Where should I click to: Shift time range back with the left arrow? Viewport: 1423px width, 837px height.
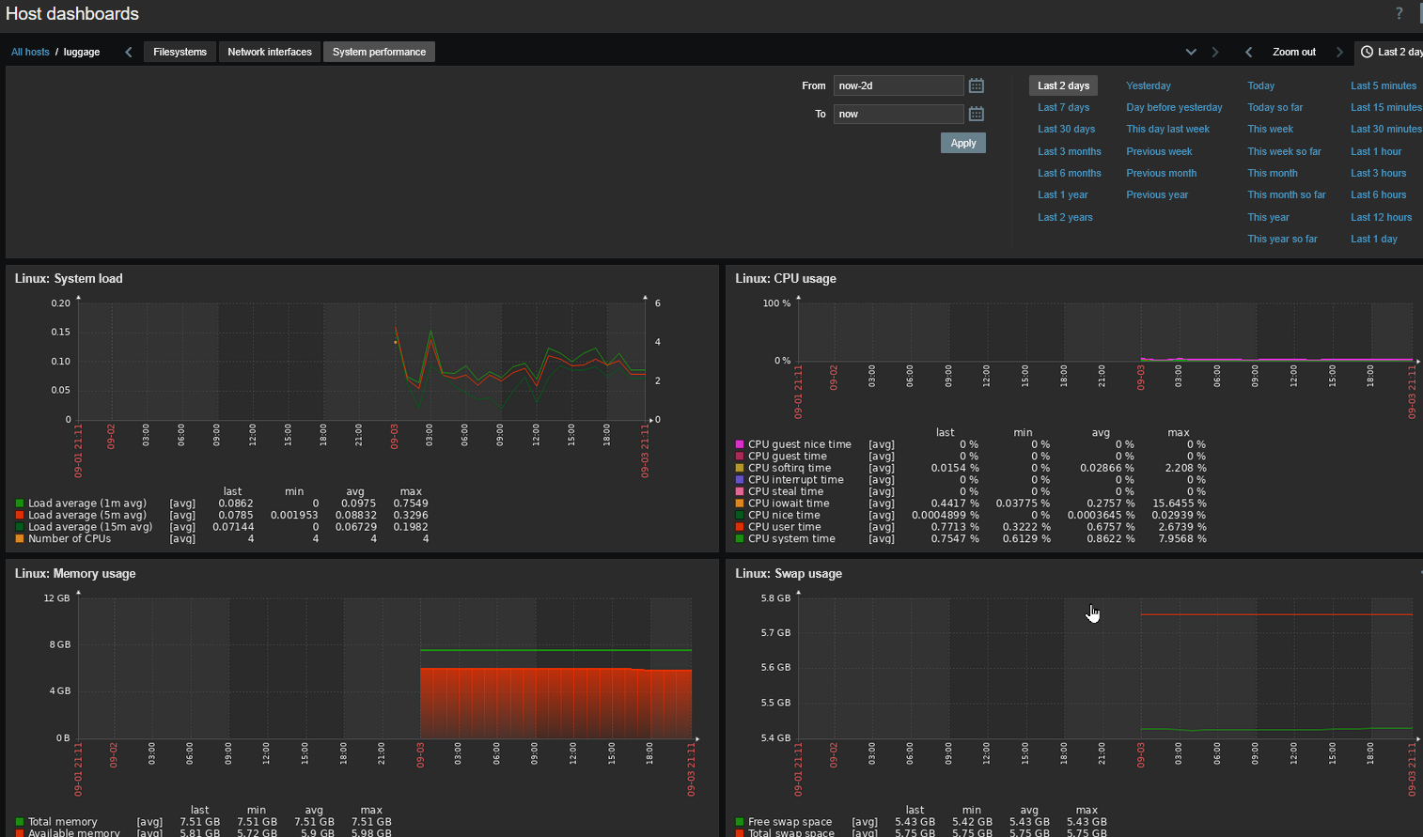(1248, 52)
